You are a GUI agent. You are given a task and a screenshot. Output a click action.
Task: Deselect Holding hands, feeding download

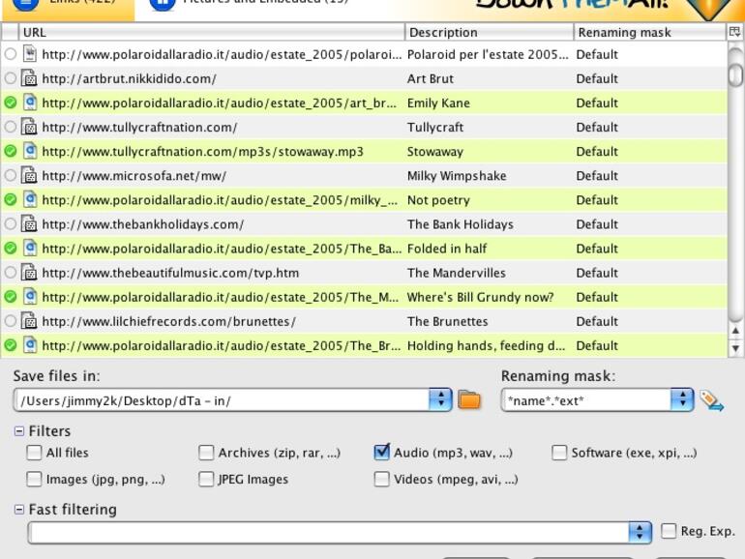(x=11, y=345)
